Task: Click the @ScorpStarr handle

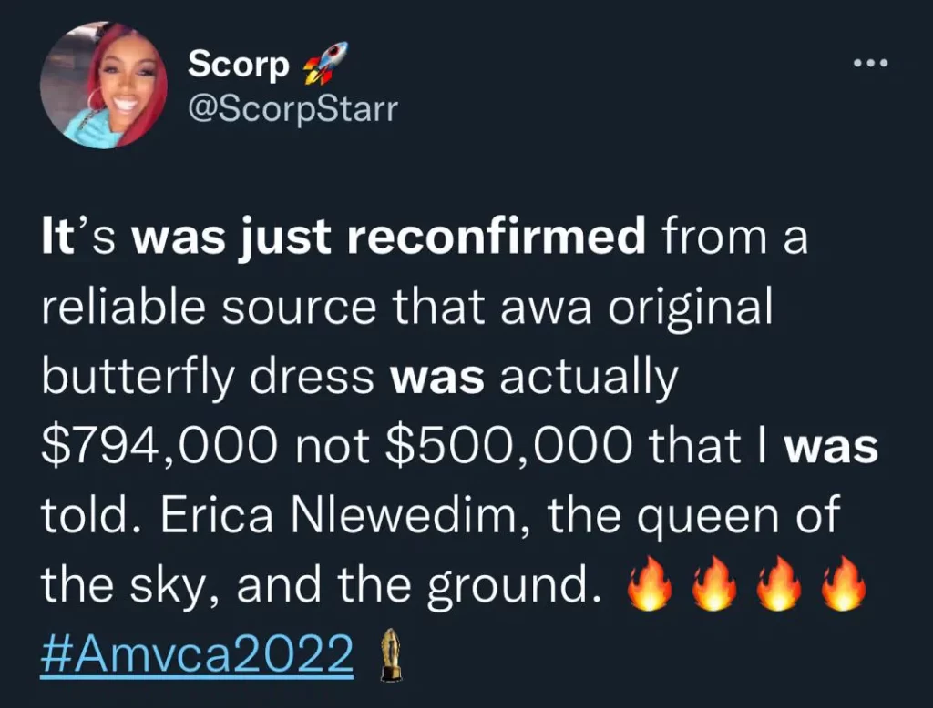Action: pyautogui.click(x=292, y=112)
